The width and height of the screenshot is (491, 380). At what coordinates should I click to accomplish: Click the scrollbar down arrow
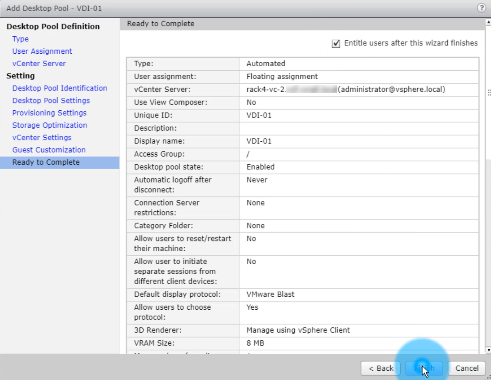pos(488,350)
